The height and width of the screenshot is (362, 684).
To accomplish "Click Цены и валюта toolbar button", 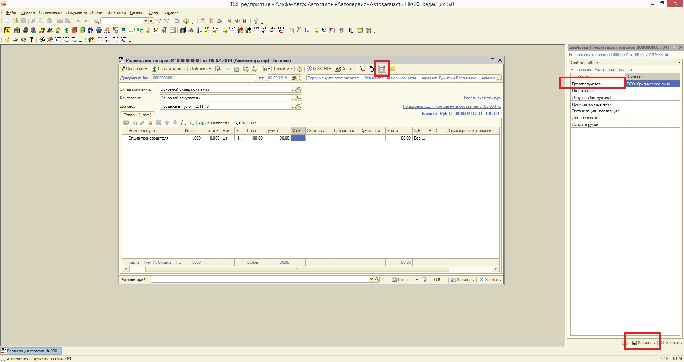I will coord(169,69).
